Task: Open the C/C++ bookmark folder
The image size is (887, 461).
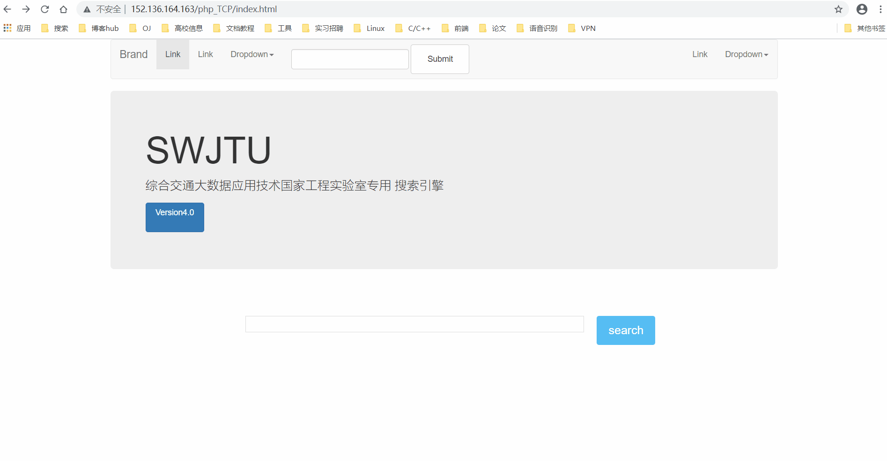Action: [x=413, y=28]
